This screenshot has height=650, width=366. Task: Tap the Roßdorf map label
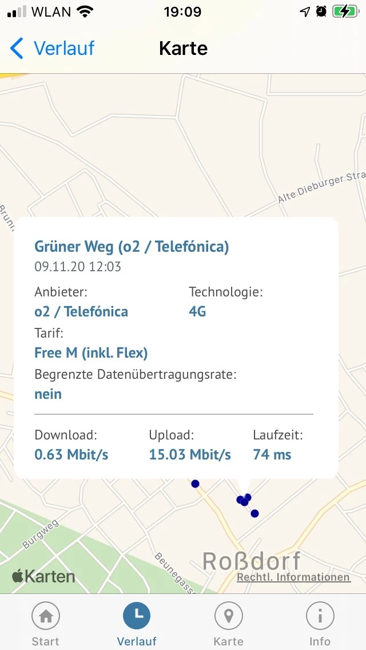252,561
